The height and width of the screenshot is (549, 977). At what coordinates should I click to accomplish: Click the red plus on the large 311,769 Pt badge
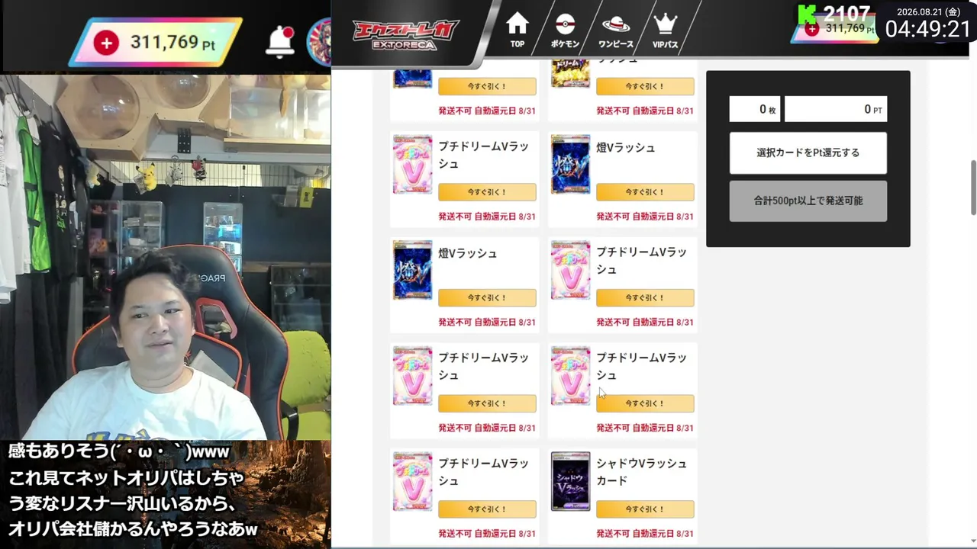pos(106,43)
